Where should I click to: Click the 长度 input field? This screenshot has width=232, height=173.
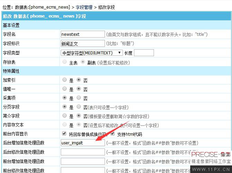coord(144,53)
